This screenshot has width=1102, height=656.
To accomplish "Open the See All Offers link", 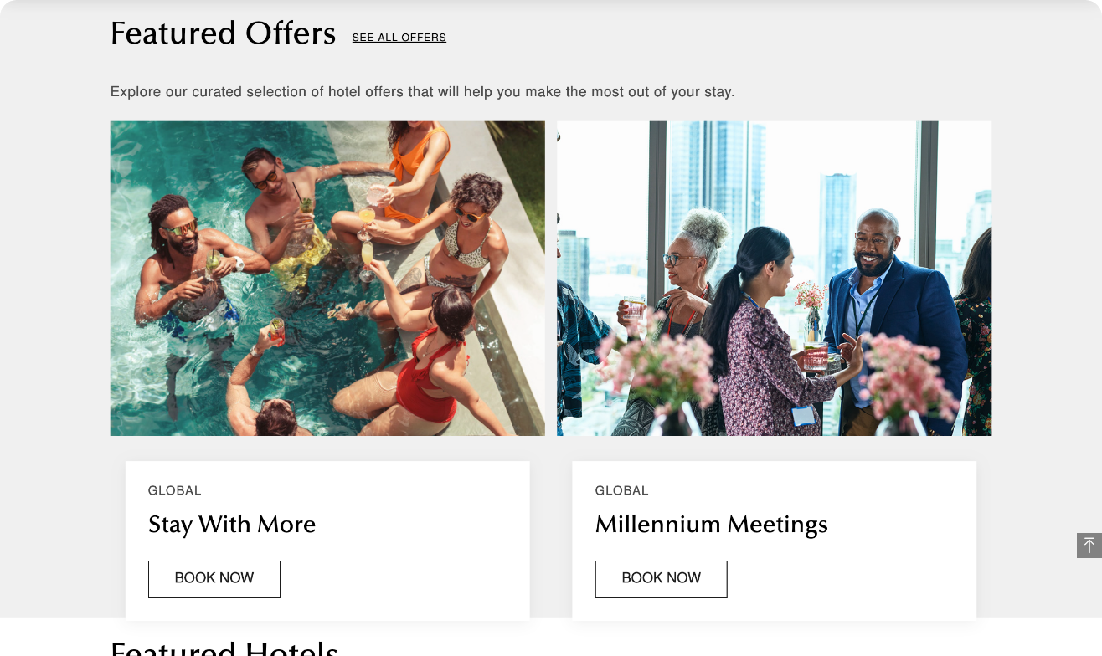I will [x=399, y=38].
